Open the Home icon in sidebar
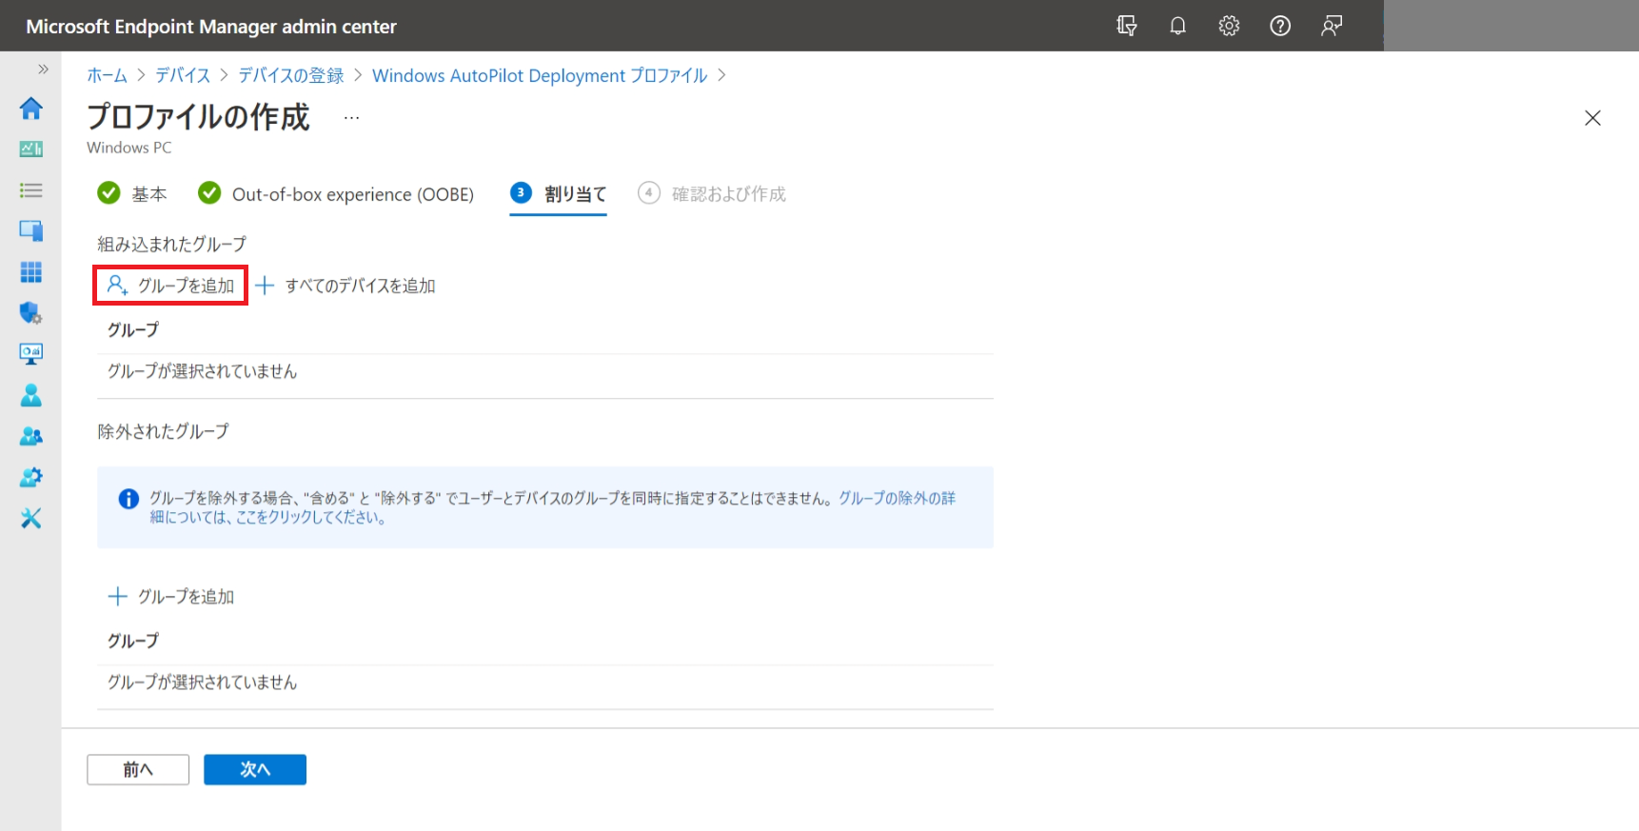 (30, 108)
